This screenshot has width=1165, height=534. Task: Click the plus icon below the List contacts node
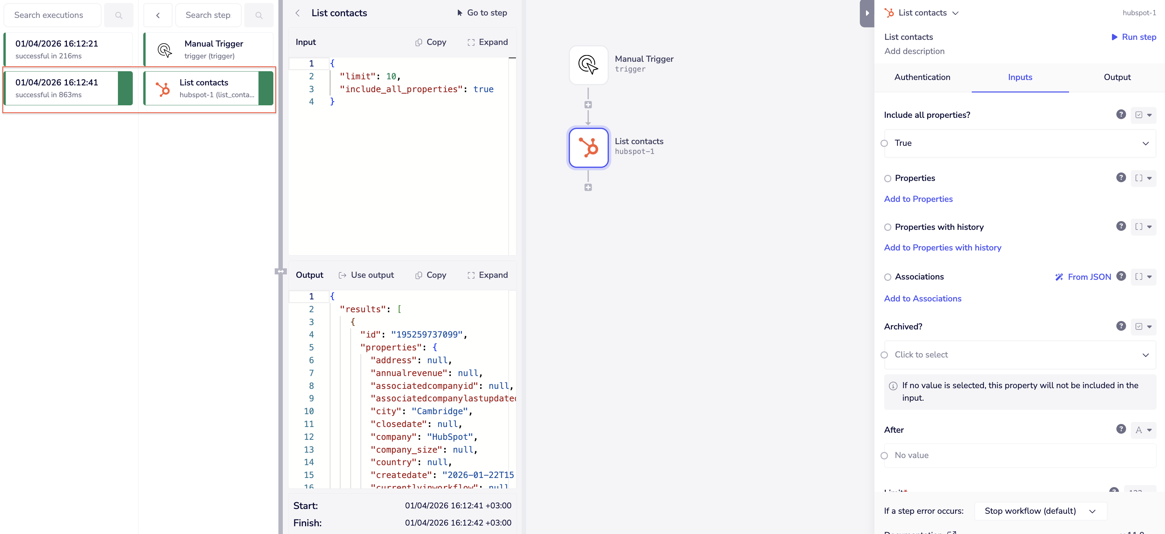(588, 187)
